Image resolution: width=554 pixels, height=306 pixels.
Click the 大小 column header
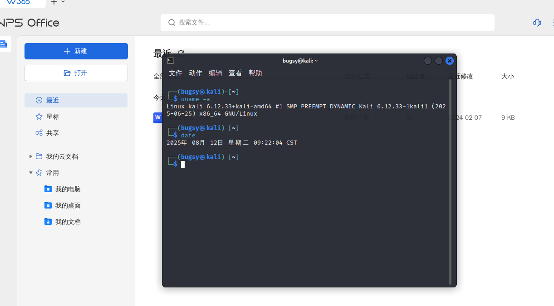point(508,77)
